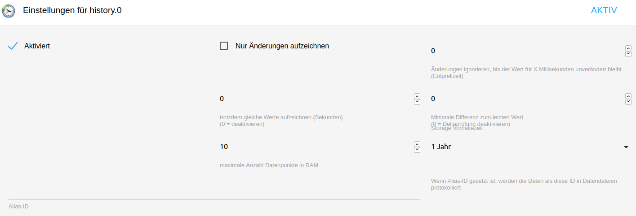
Task: Focus the Minimale Differenz number field
Action: (x=526, y=99)
